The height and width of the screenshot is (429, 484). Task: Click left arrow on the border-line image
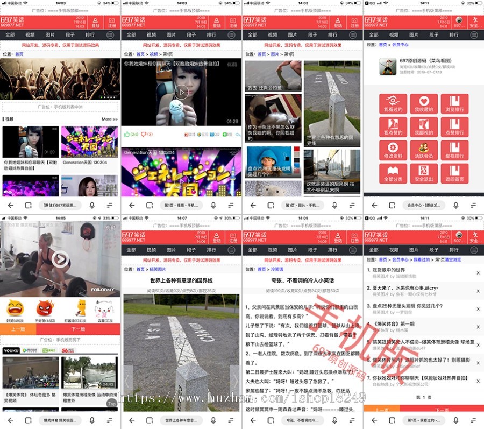tap(127, 381)
